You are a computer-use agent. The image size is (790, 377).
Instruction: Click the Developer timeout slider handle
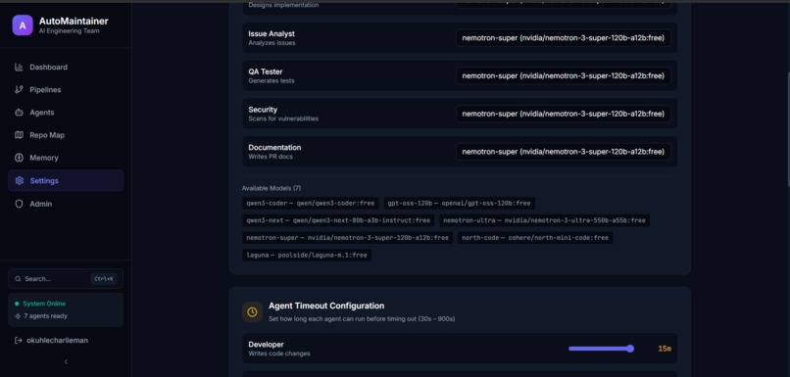pyautogui.click(x=630, y=349)
